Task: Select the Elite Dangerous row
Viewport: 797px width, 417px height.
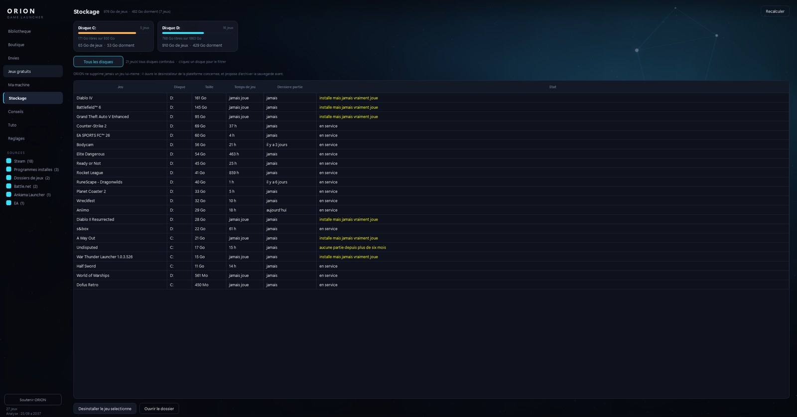Action: pos(431,154)
